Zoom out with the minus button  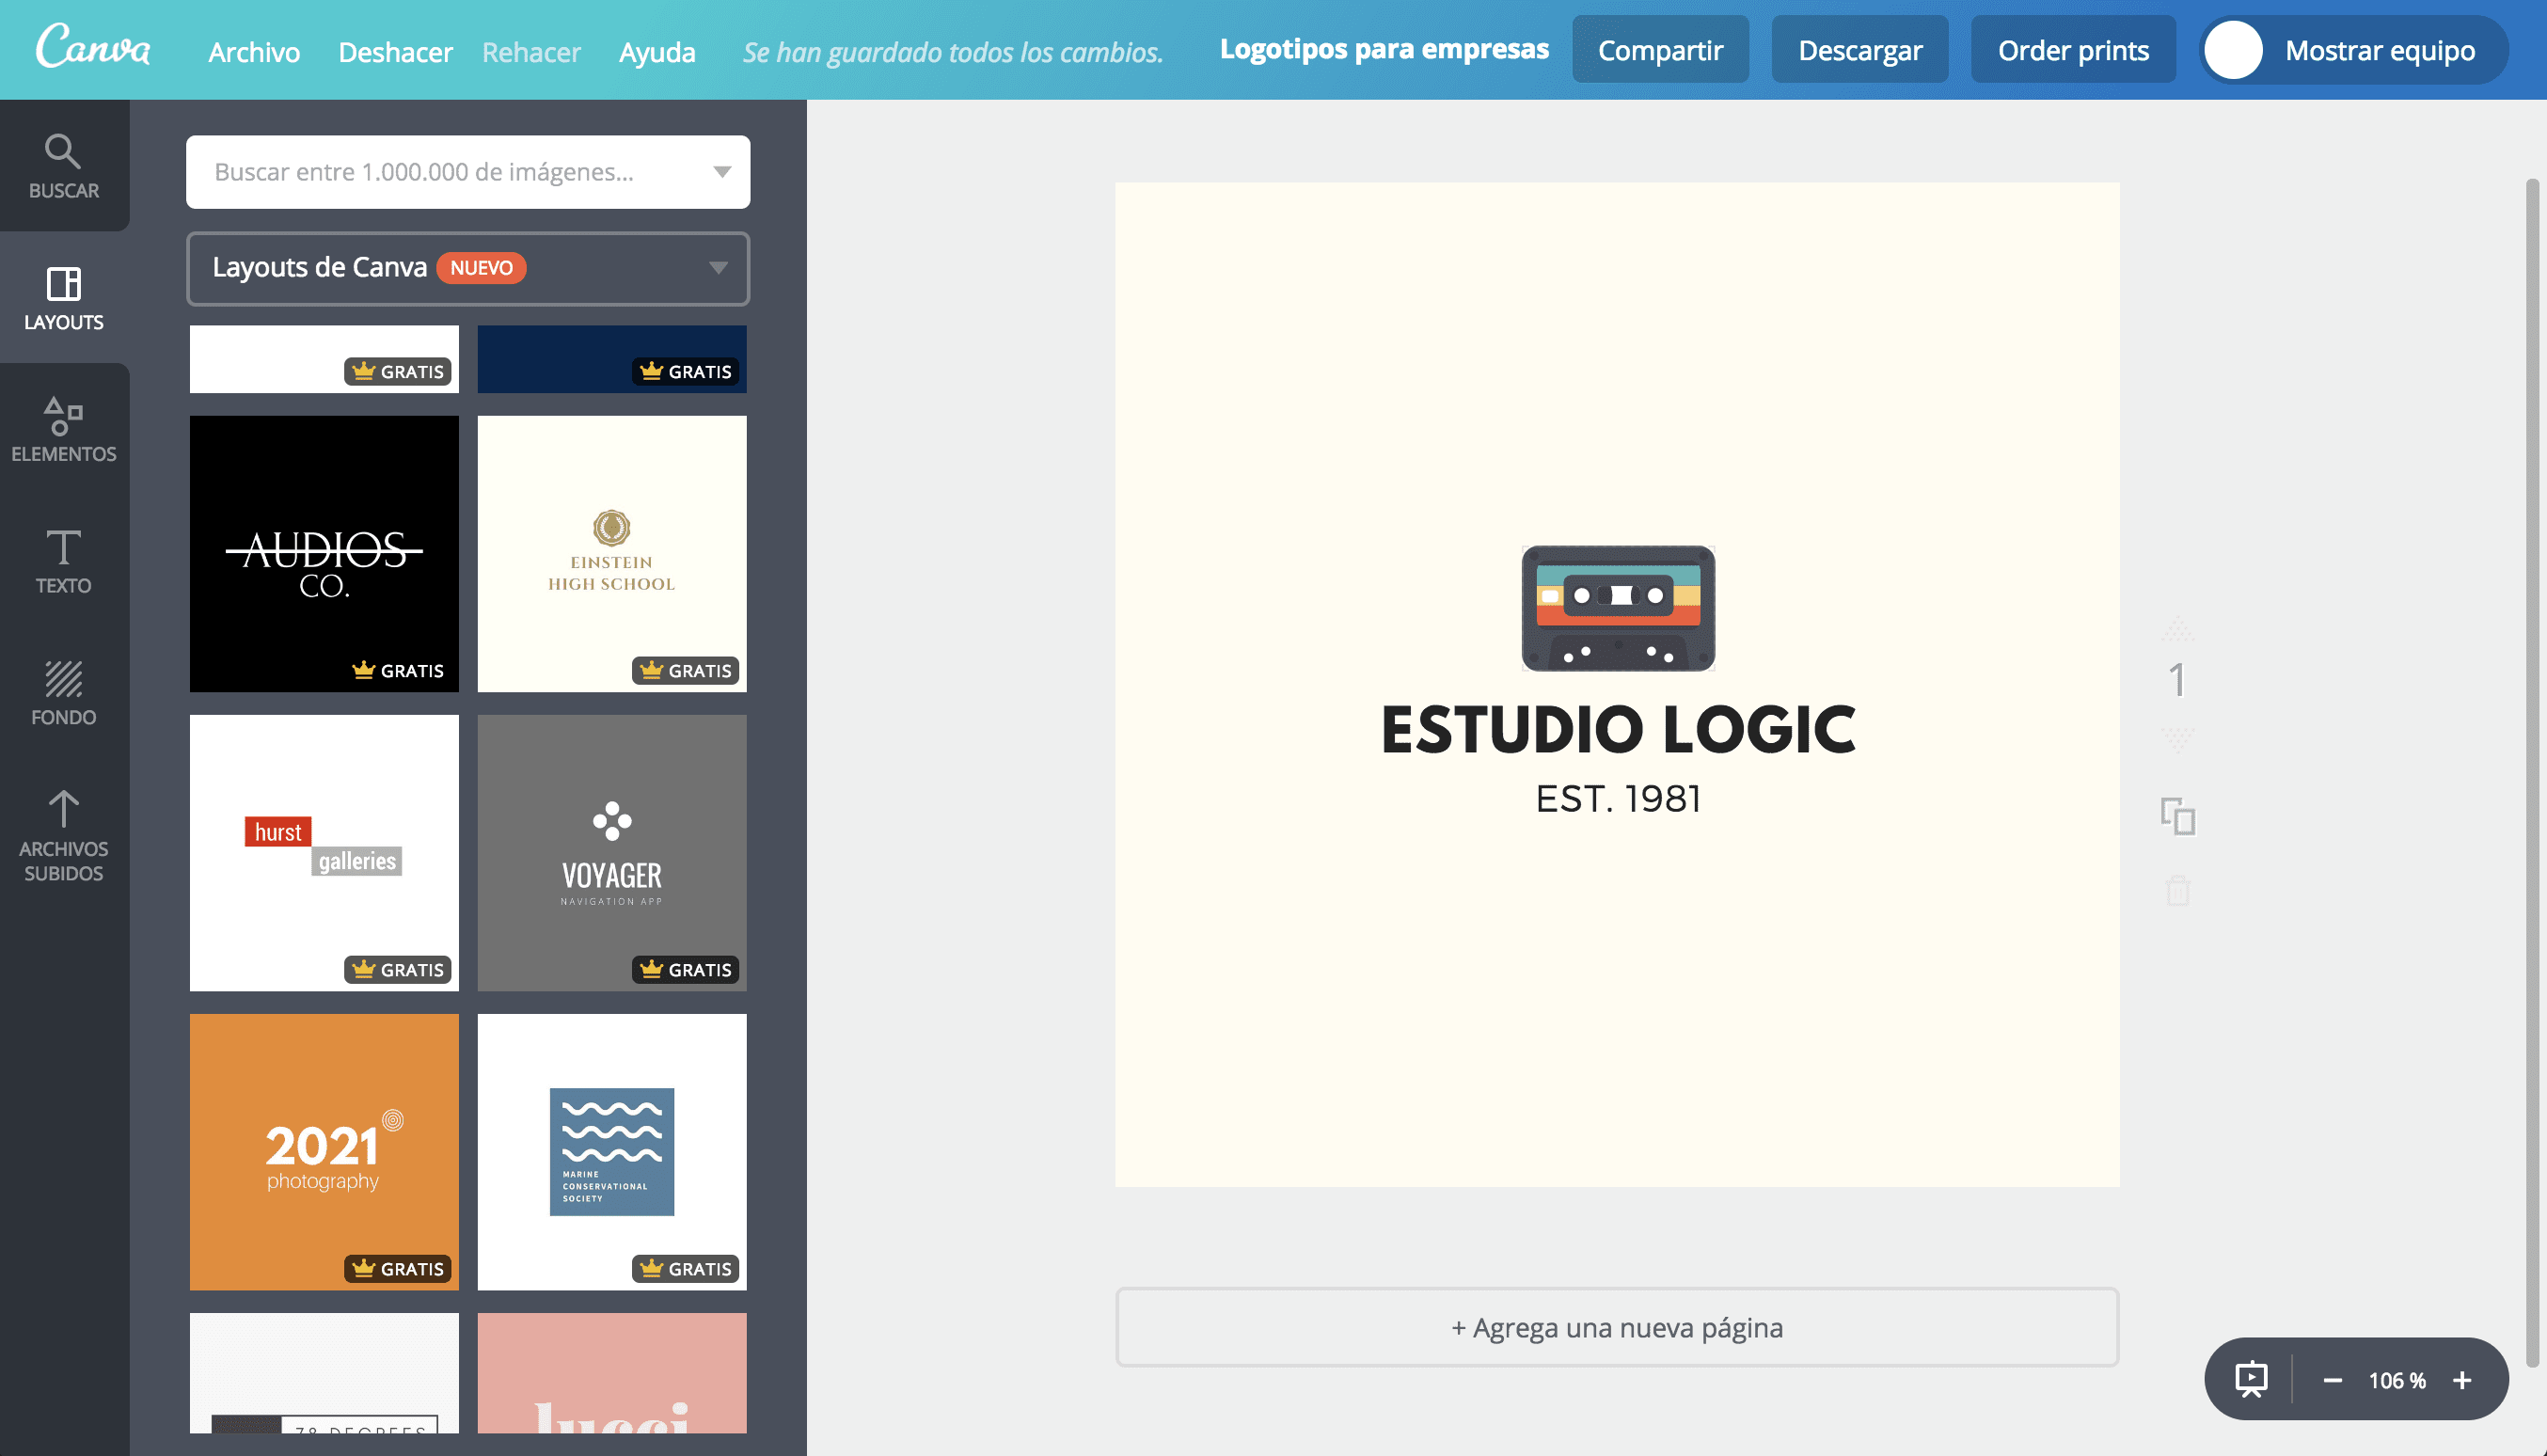pyautogui.click(x=2332, y=1380)
